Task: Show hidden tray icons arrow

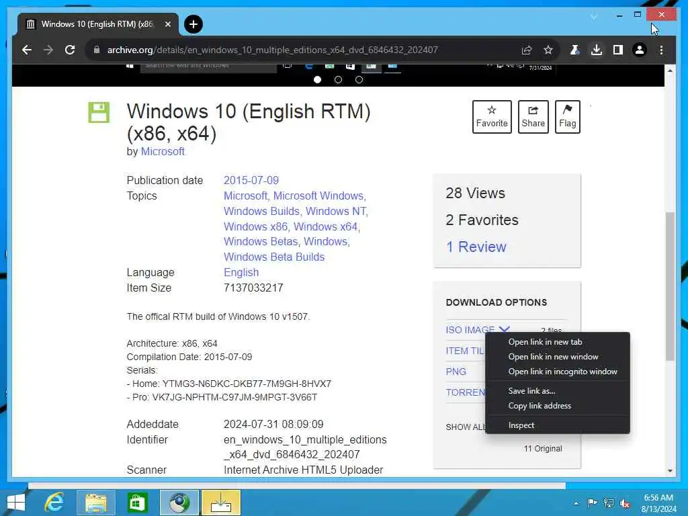Action: 576,503
